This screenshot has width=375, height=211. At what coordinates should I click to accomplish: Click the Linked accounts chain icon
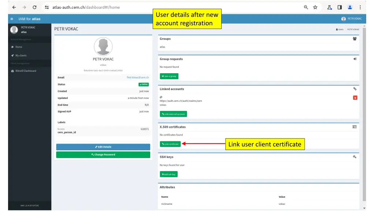click(x=355, y=89)
